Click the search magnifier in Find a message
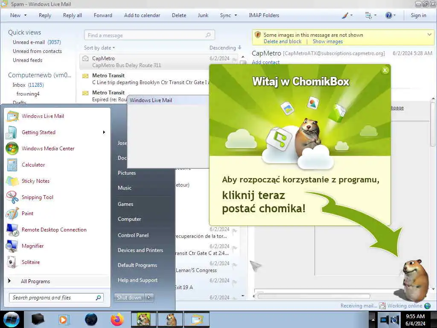Screen dimensions: 437x328 point(208,35)
